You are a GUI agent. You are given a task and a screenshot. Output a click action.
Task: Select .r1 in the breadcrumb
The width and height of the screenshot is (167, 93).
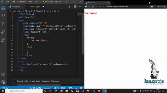click(58, 11)
